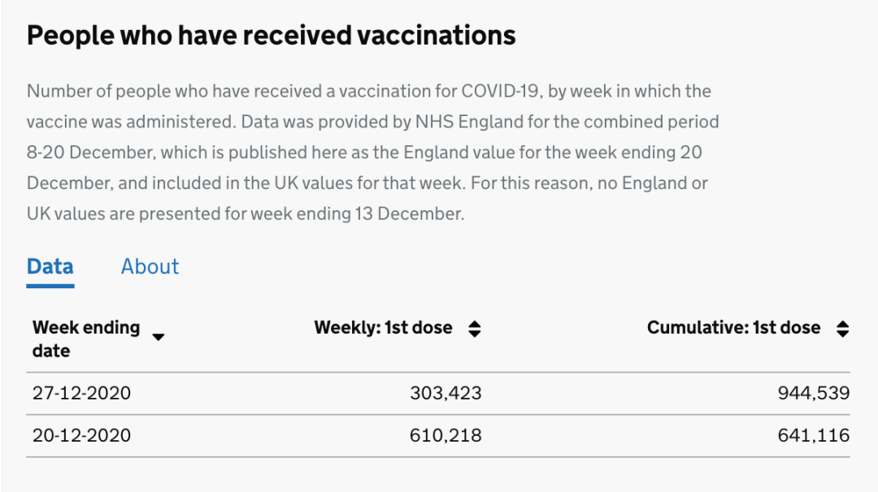This screenshot has width=878, height=492.
Task: Click the Weekly: 1st dose sort icon
Action: 474,329
